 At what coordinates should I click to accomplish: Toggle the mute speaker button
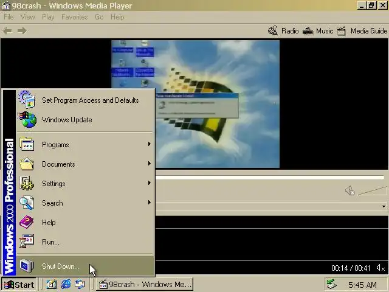point(350,190)
